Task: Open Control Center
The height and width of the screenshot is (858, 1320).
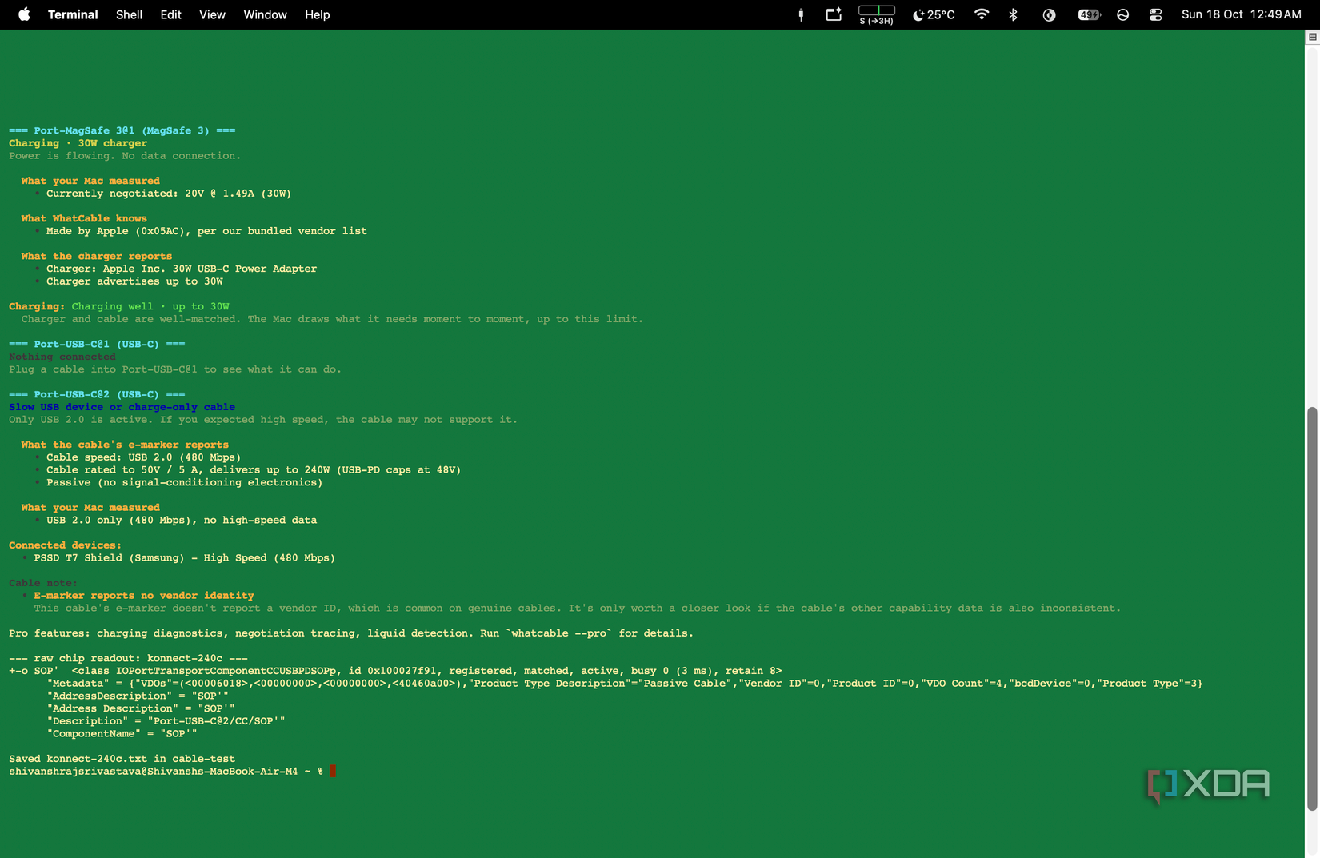Action: pos(1155,14)
